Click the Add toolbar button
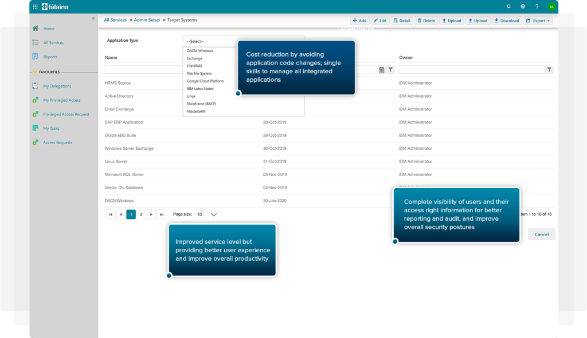 pyautogui.click(x=360, y=21)
